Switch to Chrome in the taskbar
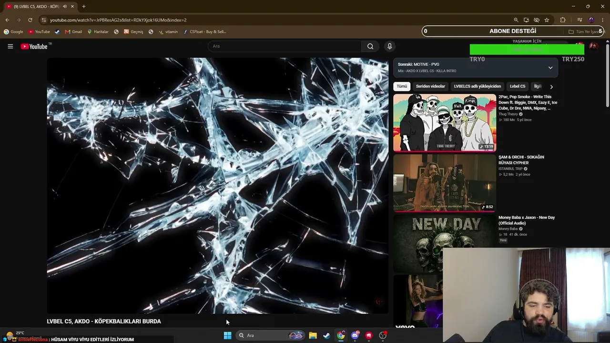The image size is (610, 343). point(341,335)
